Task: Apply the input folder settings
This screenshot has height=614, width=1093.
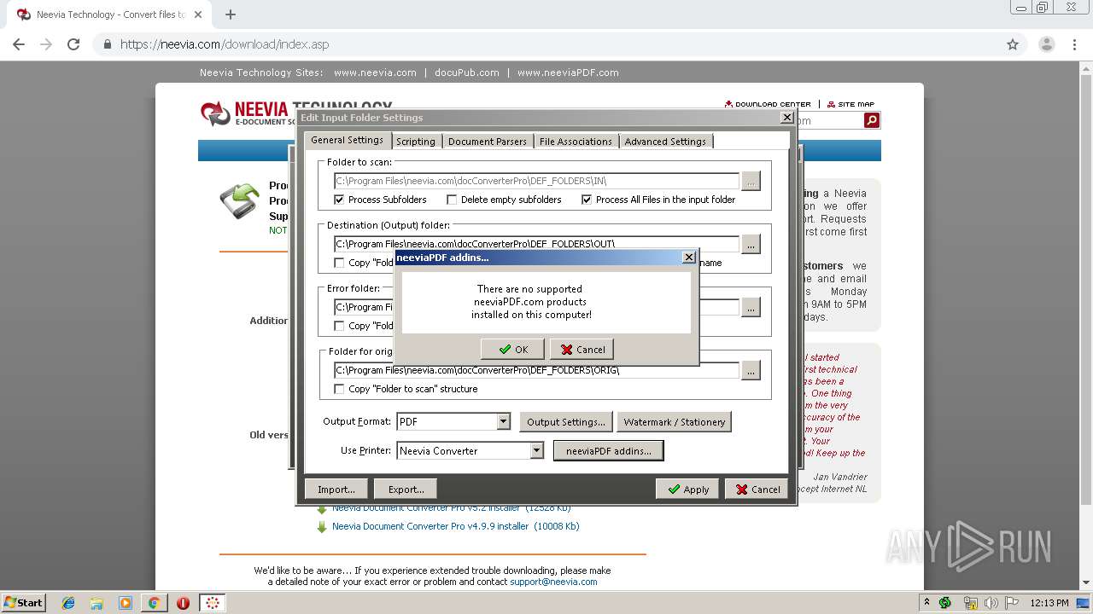Action: pyautogui.click(x=687, y=489)
